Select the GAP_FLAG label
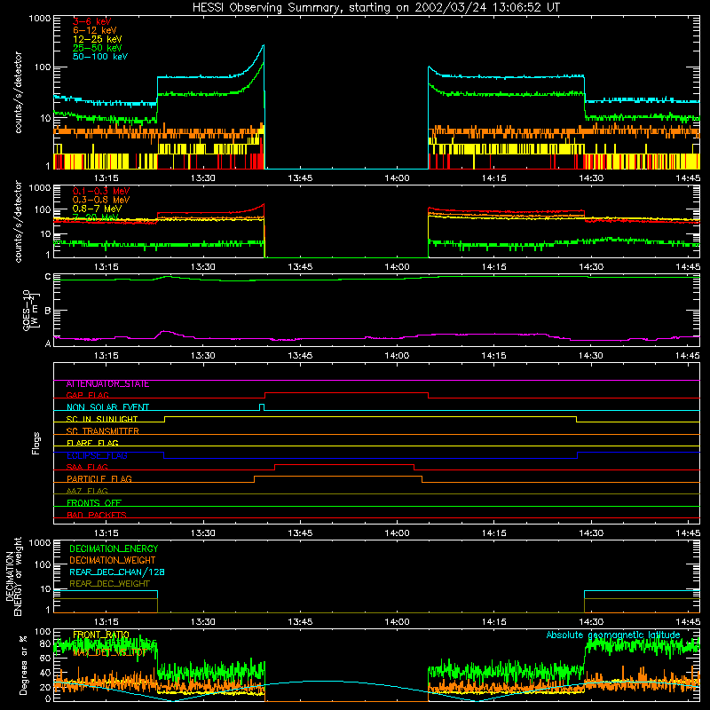 coord(87,395)
